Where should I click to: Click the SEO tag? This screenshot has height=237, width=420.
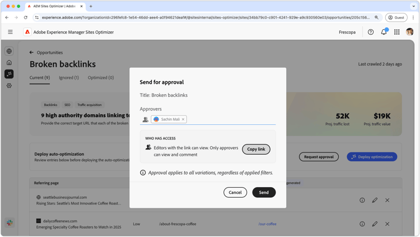pos(67,105)
